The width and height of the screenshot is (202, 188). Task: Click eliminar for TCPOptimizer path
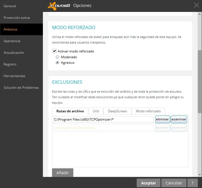click(162, 119)
